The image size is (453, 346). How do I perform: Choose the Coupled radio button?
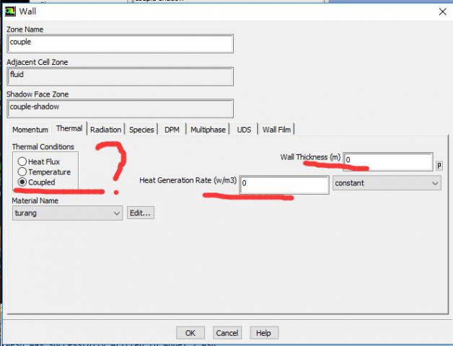[23, 182]
